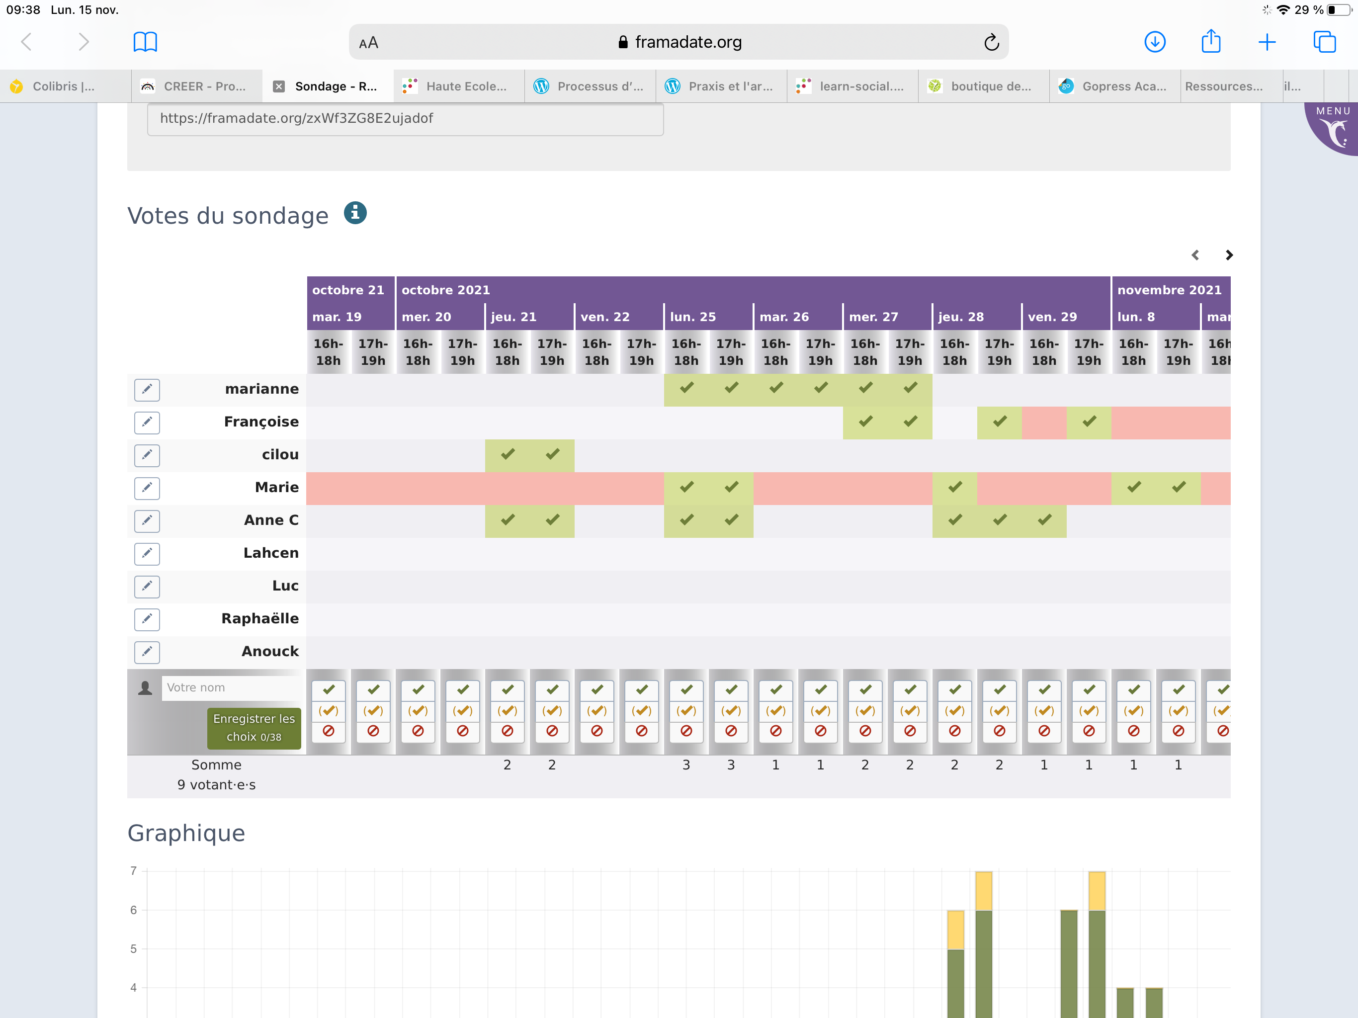Viewport: 1358px width, 1018px height.
Task: Click the edit pencil for marianne
Action: [147, 390]
